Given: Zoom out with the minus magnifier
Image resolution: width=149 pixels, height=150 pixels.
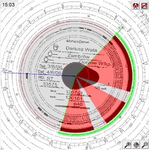Looking at the screenshot, I should [x=145, y=145].
